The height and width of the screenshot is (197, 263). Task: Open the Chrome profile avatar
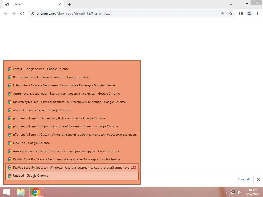[249, 13]
